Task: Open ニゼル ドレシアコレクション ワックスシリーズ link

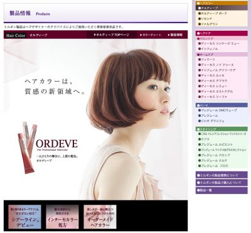Action: tap(222, 134)
